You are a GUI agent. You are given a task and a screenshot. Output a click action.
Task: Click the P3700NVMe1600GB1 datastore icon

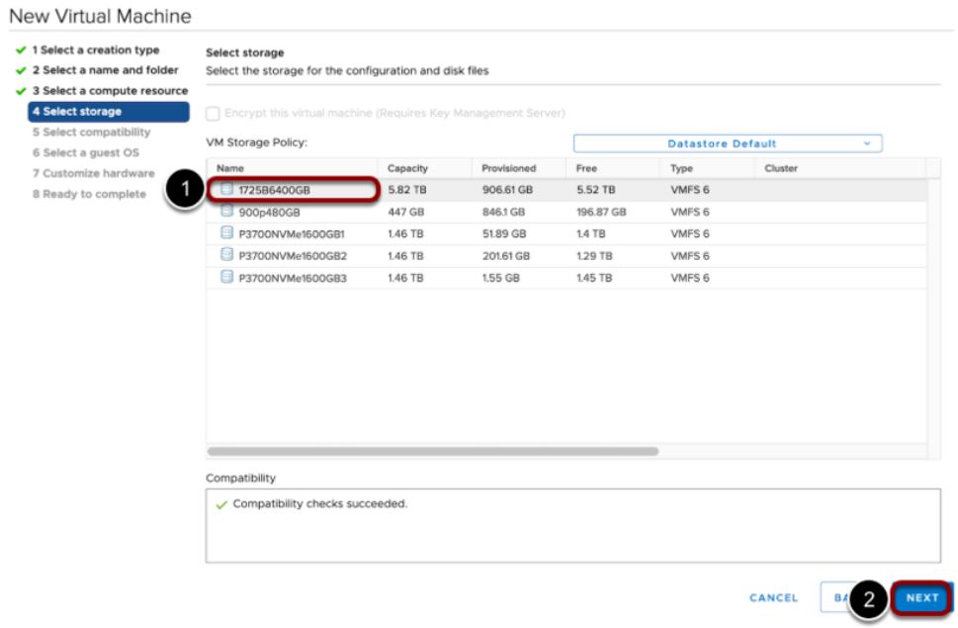[226, 233]
